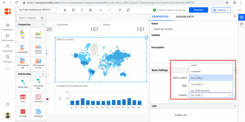Add a Heat Map widget
The image size is (245, 122).
(38, 113)
